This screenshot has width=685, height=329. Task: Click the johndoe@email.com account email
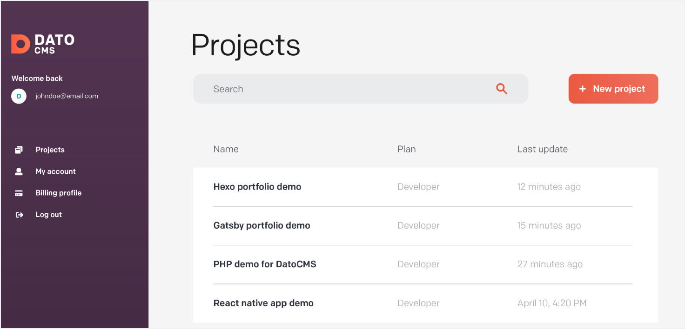[67, 96]
